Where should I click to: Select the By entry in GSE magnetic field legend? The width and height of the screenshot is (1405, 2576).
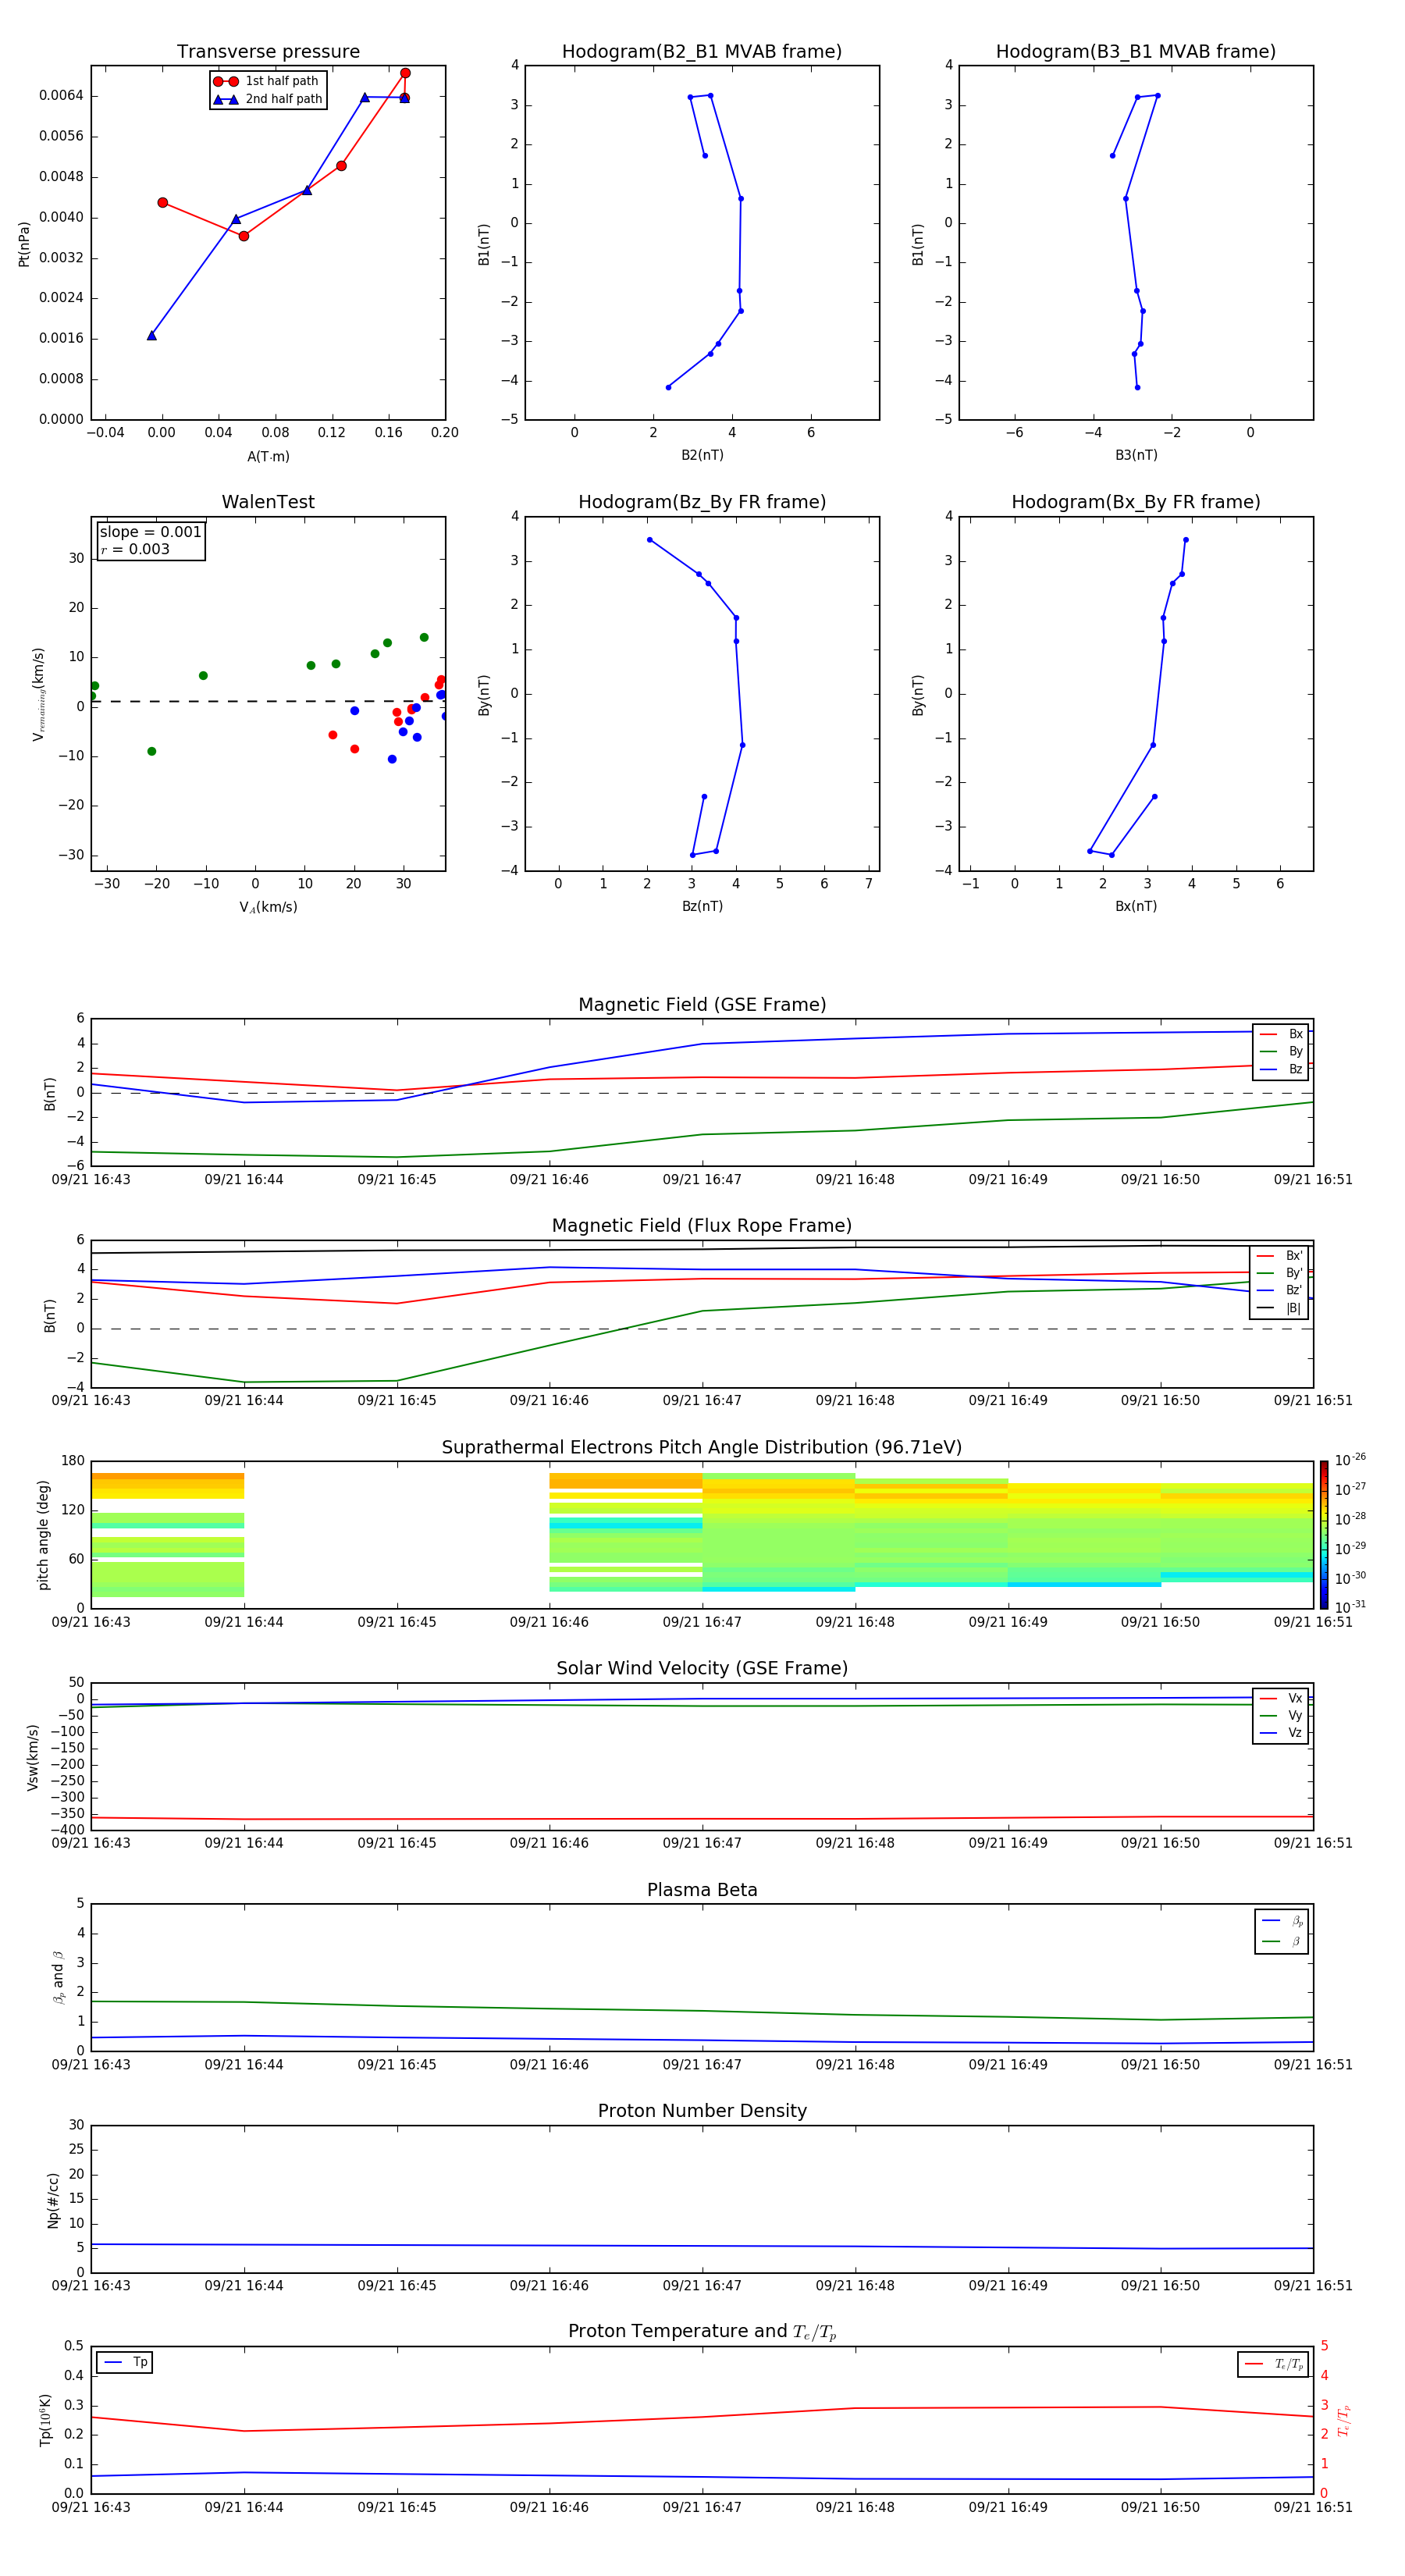(x=1281, y=1051)
